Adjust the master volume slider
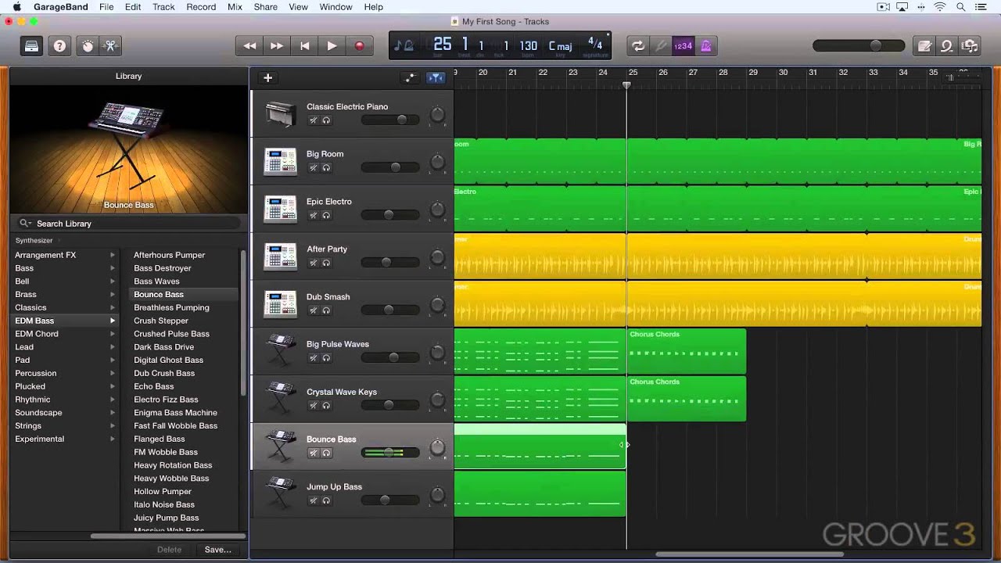This screenshot has height=563, width=1001. coord(858,46)
